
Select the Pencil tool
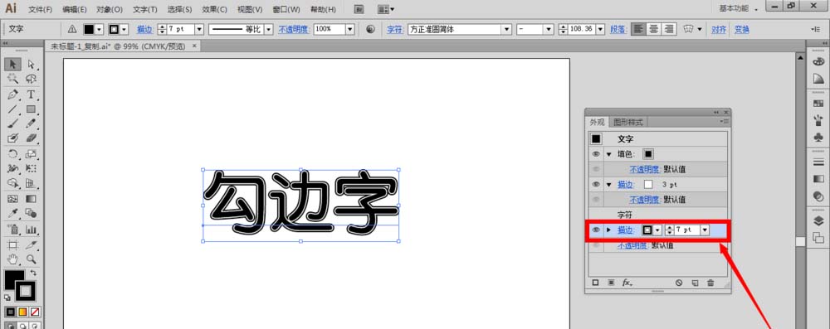(32, 123)
